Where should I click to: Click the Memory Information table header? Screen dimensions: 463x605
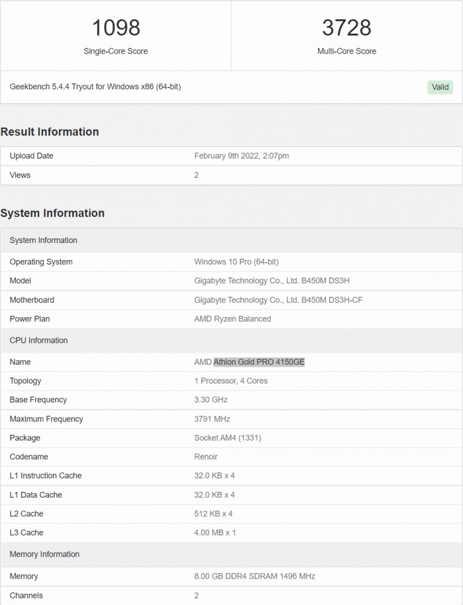[44, 554]
